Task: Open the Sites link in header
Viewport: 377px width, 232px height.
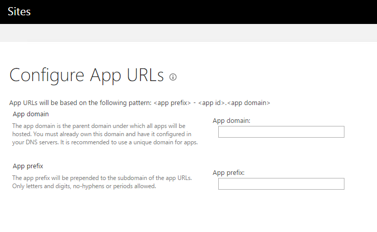Action: coord(19,12)
